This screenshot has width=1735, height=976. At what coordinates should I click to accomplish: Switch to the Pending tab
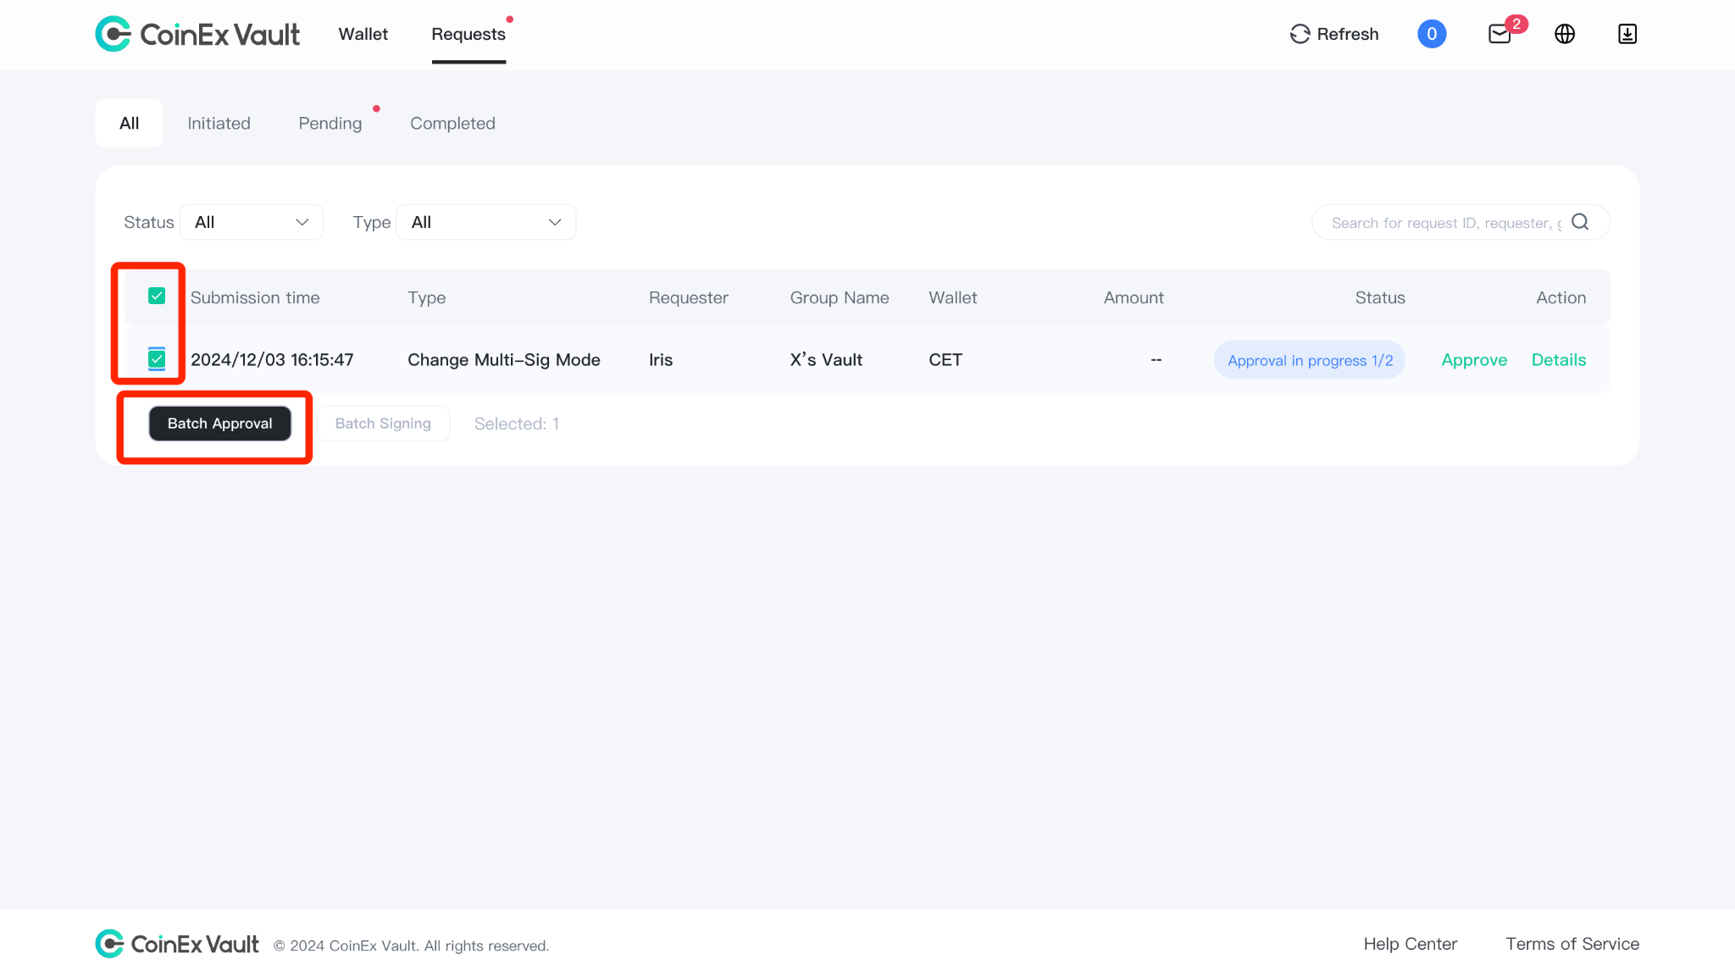(330, 123)
